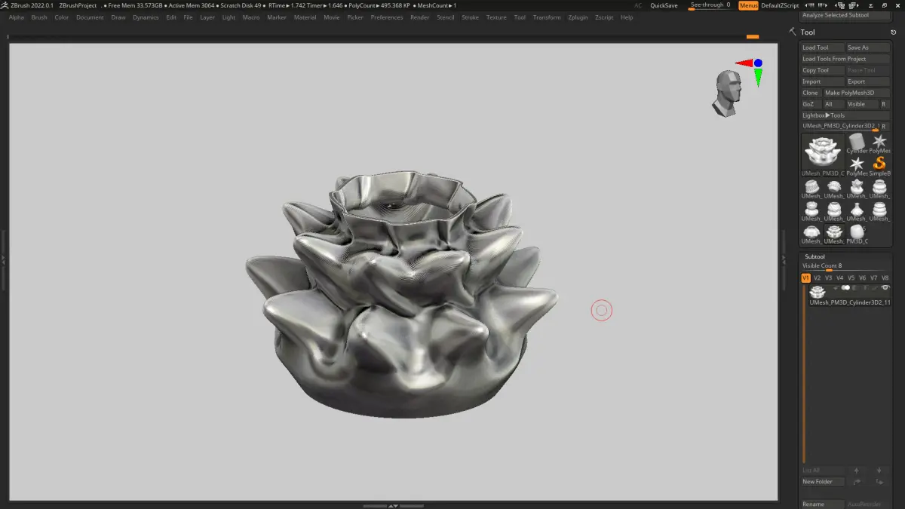Image resolution: width=905 pixels, height=509 pixels.
Task: Click the load next user interface layout icon
Action: click(822, 5)
